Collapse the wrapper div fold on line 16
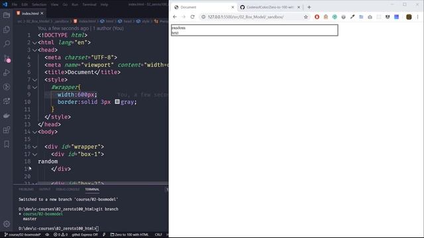Viewport: 424px width, 238px height. click(x=34, y=147)
